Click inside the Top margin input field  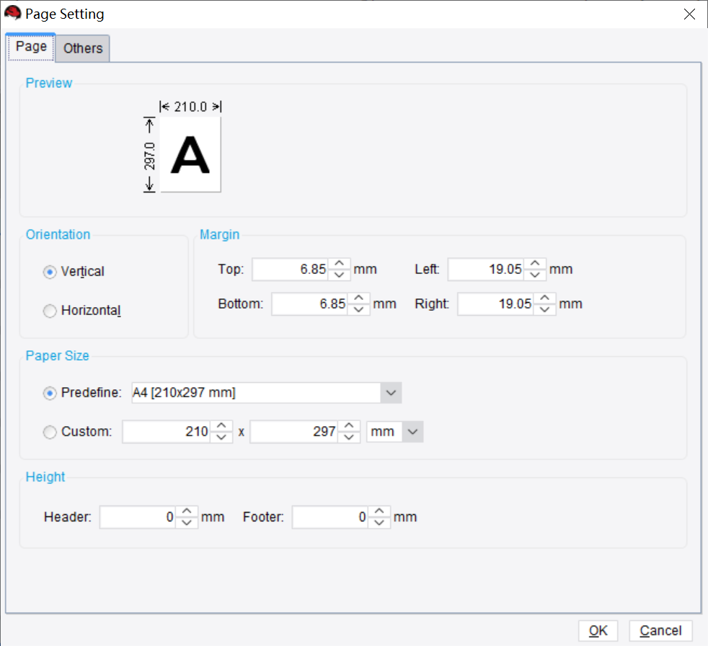click(x=292, y=269)
